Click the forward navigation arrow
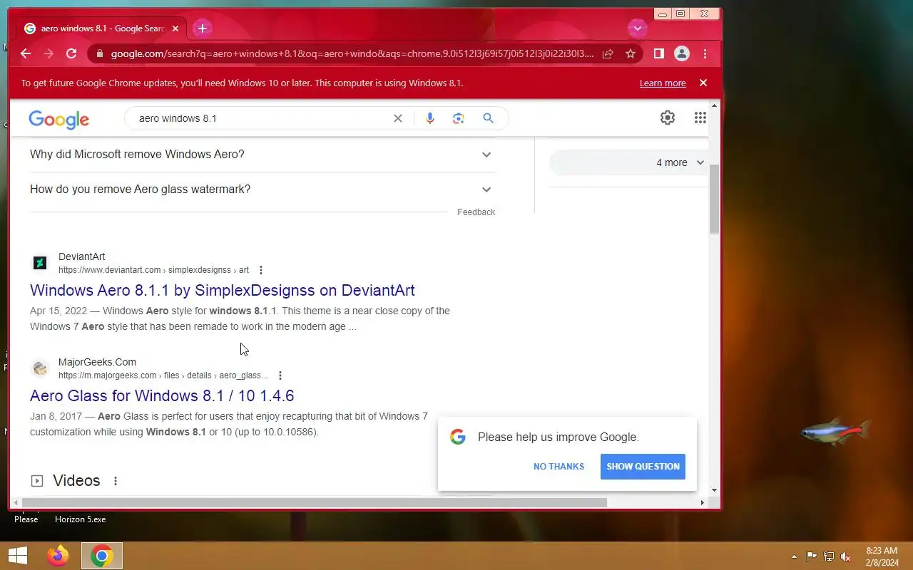 coord(49,53)
